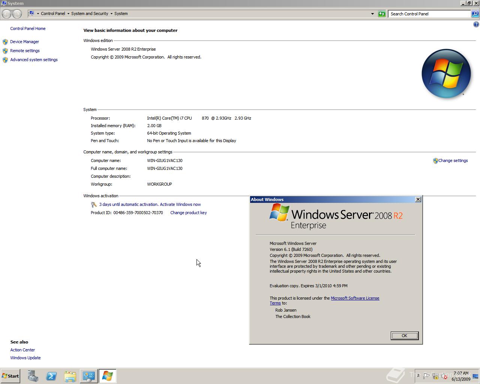Click the Show Desktop tray icon

coord(476,376)
